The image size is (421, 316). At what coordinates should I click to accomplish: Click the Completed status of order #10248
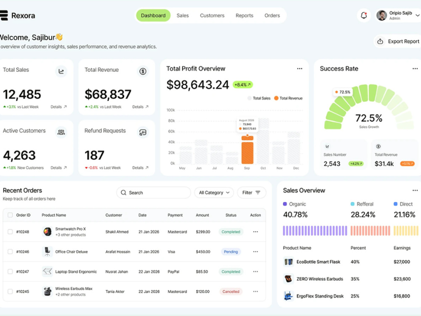pos(231,232)
